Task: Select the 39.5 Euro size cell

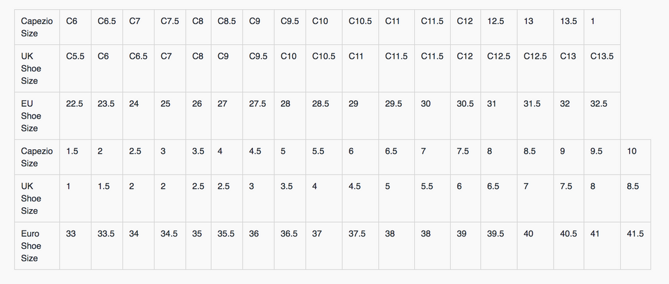Action: (x=497, y=234)
